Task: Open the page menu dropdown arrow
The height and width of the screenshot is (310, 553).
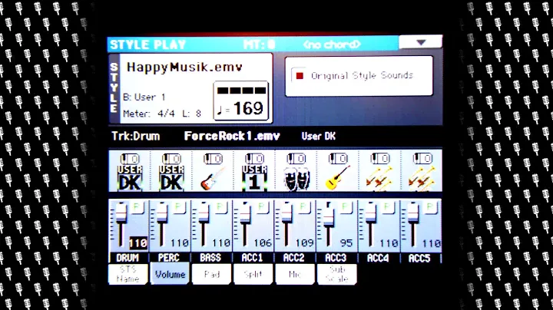Action: point(420,43)
